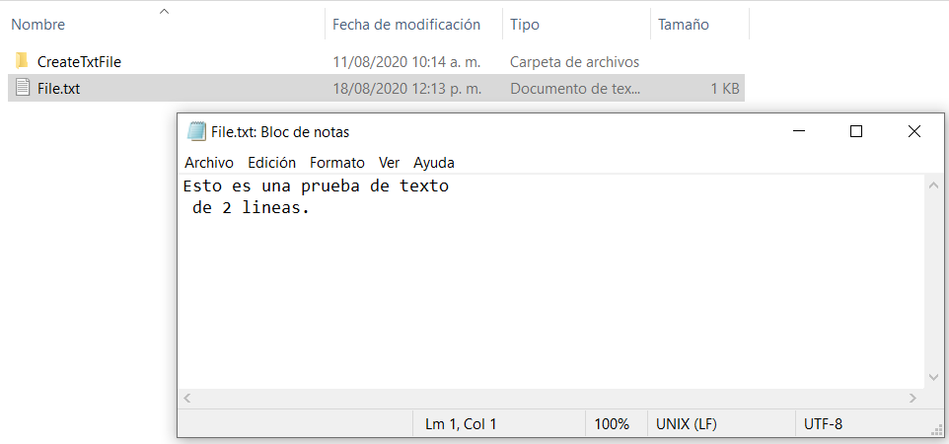Open the Ver menu
The height and width of the screenshot is (444, 949).
[x=390, y=163]
